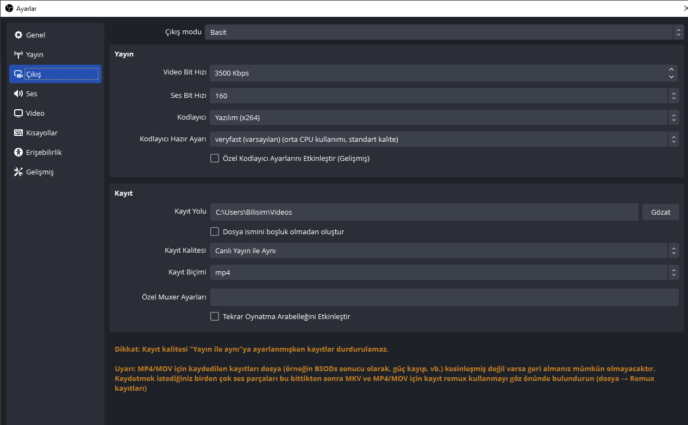This screenshot has height=425, width=688.
Task: Open the Kodlayıcı Hazır Ayarı dropdown
Action: [445, 139]
